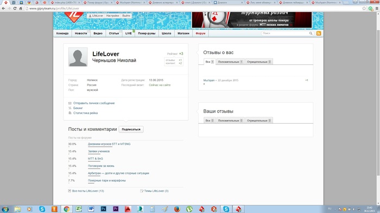Click the browser home icon
The width and height of the screenshot is (380, 213).
21,8
